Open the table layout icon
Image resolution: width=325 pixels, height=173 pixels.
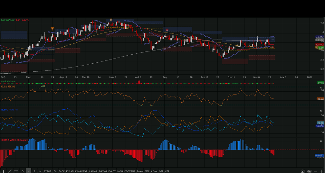[x=16, y=171]
